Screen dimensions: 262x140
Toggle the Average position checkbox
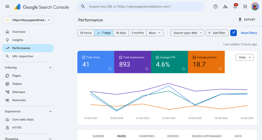click(194, 57)
